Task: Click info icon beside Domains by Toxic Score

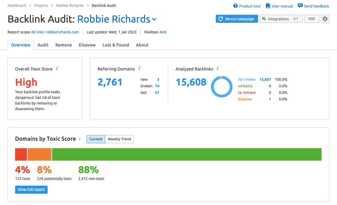Action: pyautogui.click(x=80, y=139)
